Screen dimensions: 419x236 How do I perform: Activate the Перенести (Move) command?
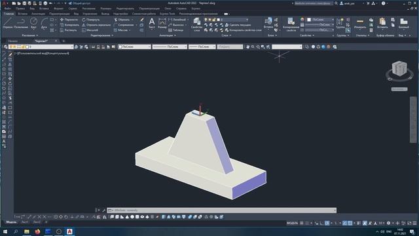(x=69, y=20)
